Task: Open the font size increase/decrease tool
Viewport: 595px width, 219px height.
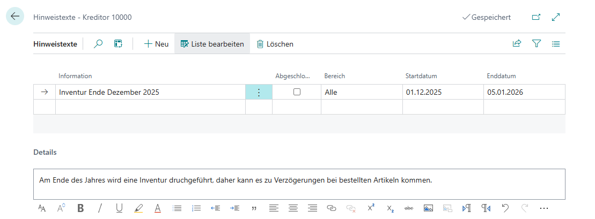Action: tap(61, 208)
